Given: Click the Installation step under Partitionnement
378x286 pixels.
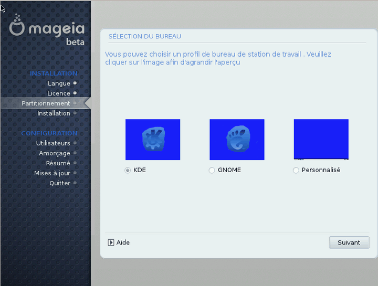Looking at the screenshot, I should [x=54, y=113].
